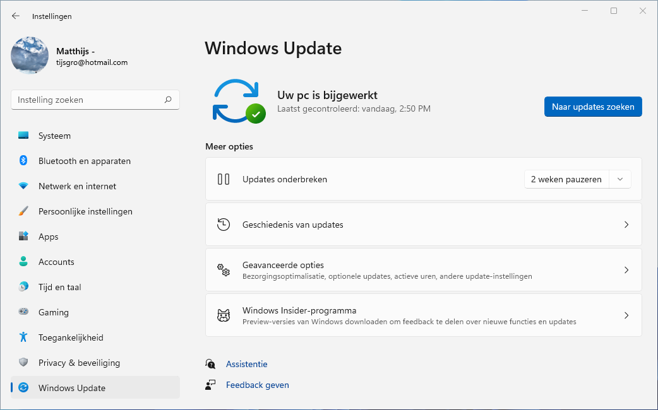The height and width of the screenshot is (410, 658).
Task: Expand the Windows Insider-programma chevron
Action: pyautogui.click(x=626, y=315)
